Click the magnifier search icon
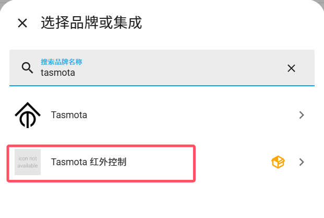 point(27,67)
